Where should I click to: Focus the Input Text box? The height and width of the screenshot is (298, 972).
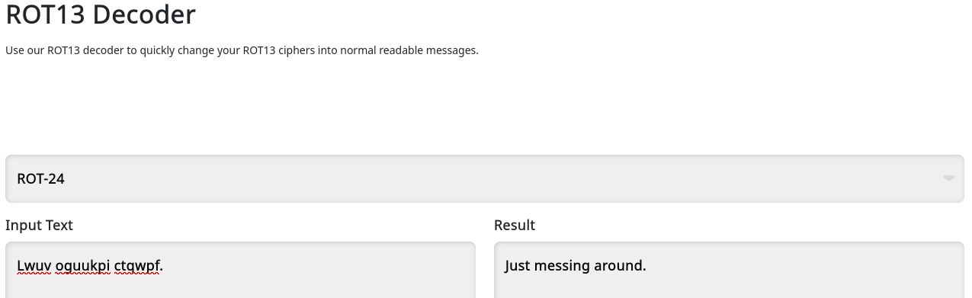tap(240, 270)
